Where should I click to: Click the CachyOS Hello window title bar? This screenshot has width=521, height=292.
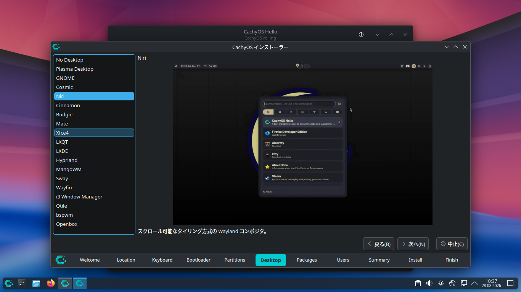[x=260, y=33]
